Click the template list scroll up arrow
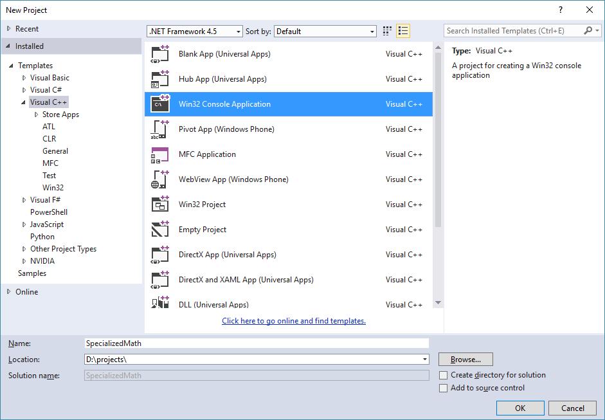 438,48
